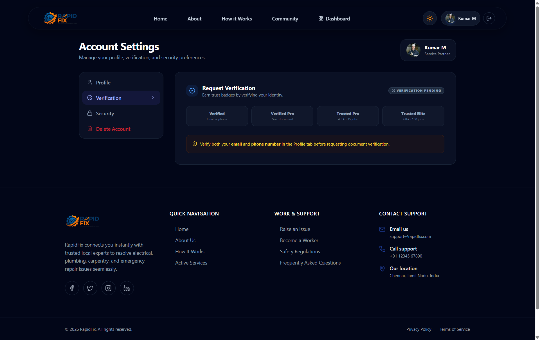The height and width of the screenshot is (340, 540).
Task: Click the trash icon beside Delete Account
Action: coord(90,128)
